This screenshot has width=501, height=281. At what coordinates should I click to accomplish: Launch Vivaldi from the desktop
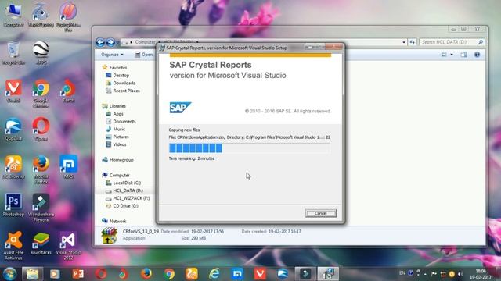(x=13, y=91)
